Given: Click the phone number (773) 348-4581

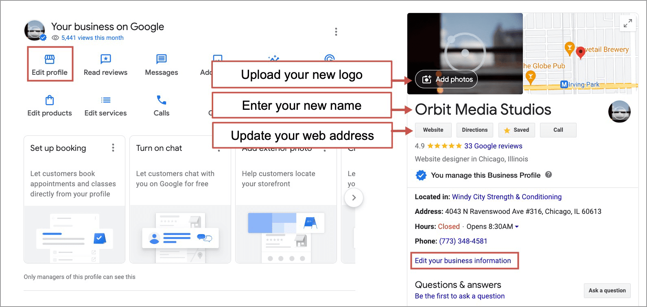Looking at the screenshot, I should pos(463,241).
